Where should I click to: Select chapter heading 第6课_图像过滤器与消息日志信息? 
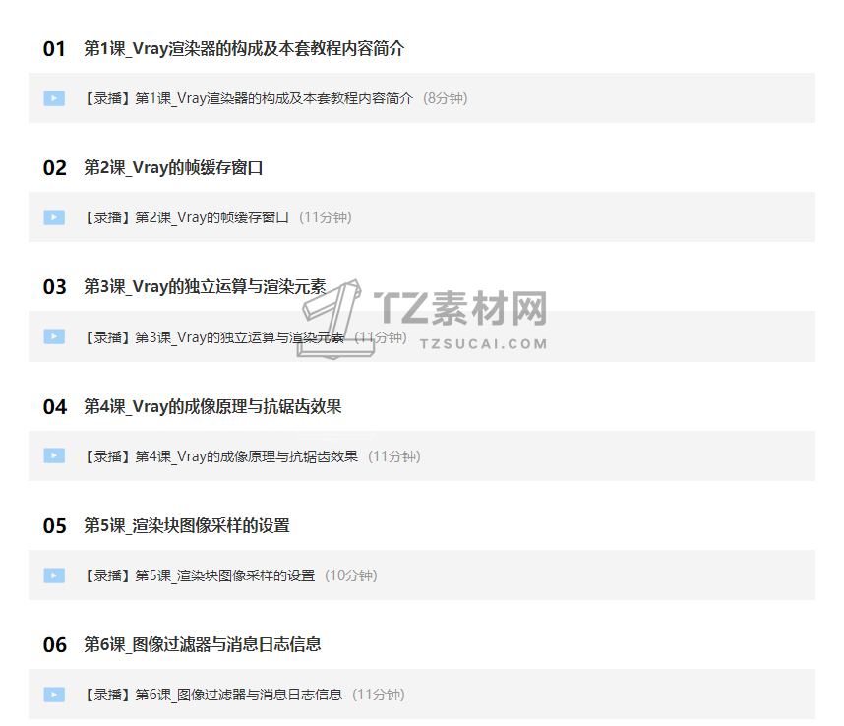tap(203, 644)
